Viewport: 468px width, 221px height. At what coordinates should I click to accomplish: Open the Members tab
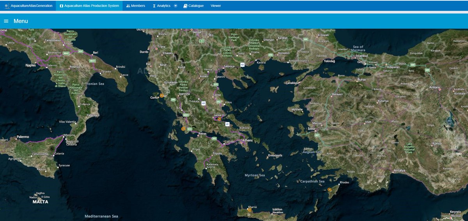(136, 6)
